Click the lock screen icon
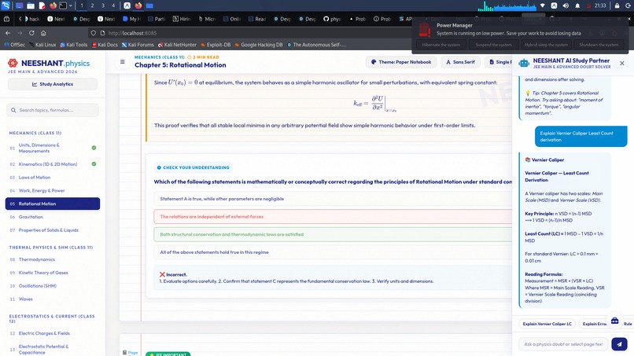The height and width of the screenshot is (356, 634). [617, 6]
